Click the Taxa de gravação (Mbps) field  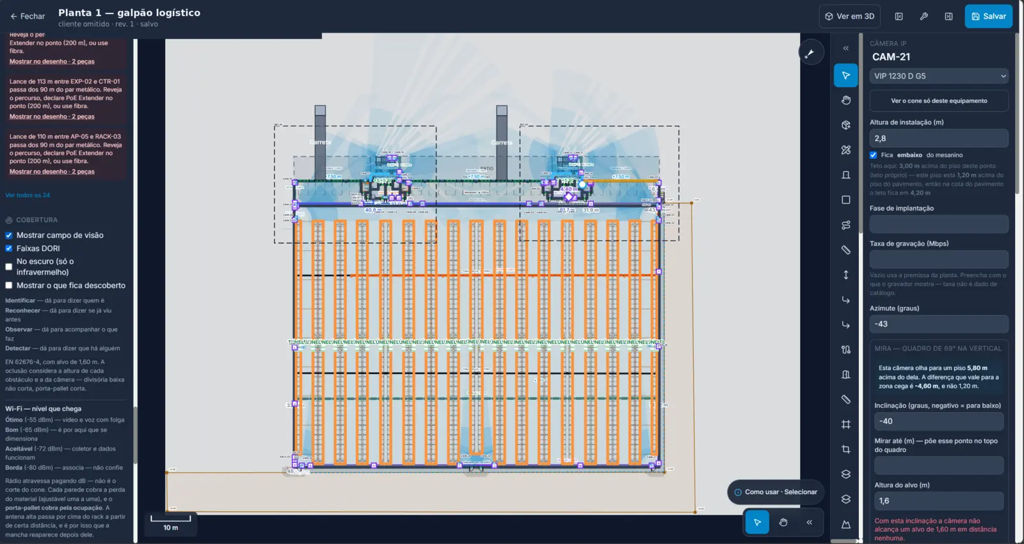point(939,259)
